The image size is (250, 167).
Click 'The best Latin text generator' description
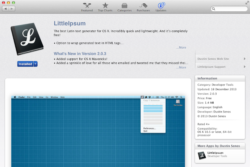[121, 33]
